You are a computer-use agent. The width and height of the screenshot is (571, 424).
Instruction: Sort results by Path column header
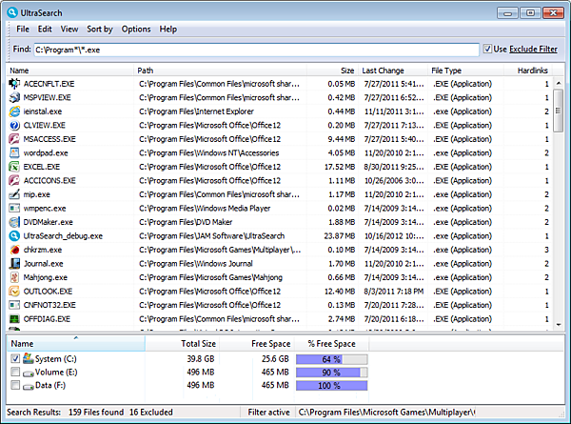click(221, 71)
